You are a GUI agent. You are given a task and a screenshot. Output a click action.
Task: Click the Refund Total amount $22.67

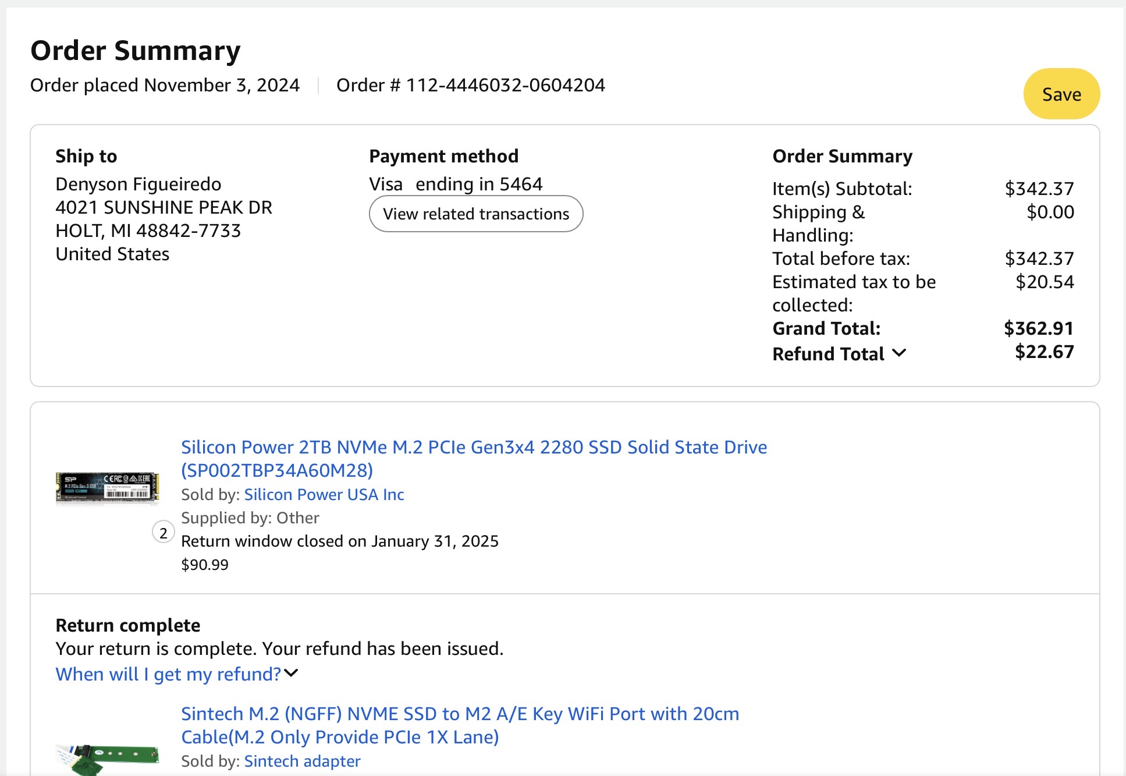point(1044,352)
